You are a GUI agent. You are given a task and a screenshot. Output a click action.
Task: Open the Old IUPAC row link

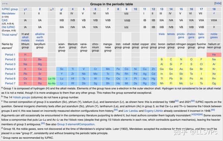(x=8, y=27)
